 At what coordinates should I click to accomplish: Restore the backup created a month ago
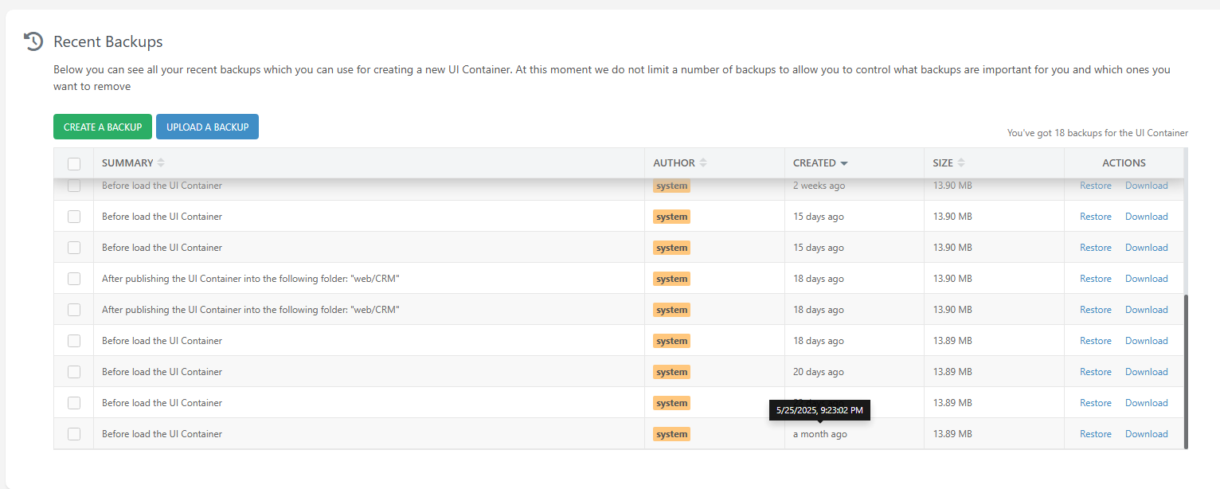click(1096, 434)
